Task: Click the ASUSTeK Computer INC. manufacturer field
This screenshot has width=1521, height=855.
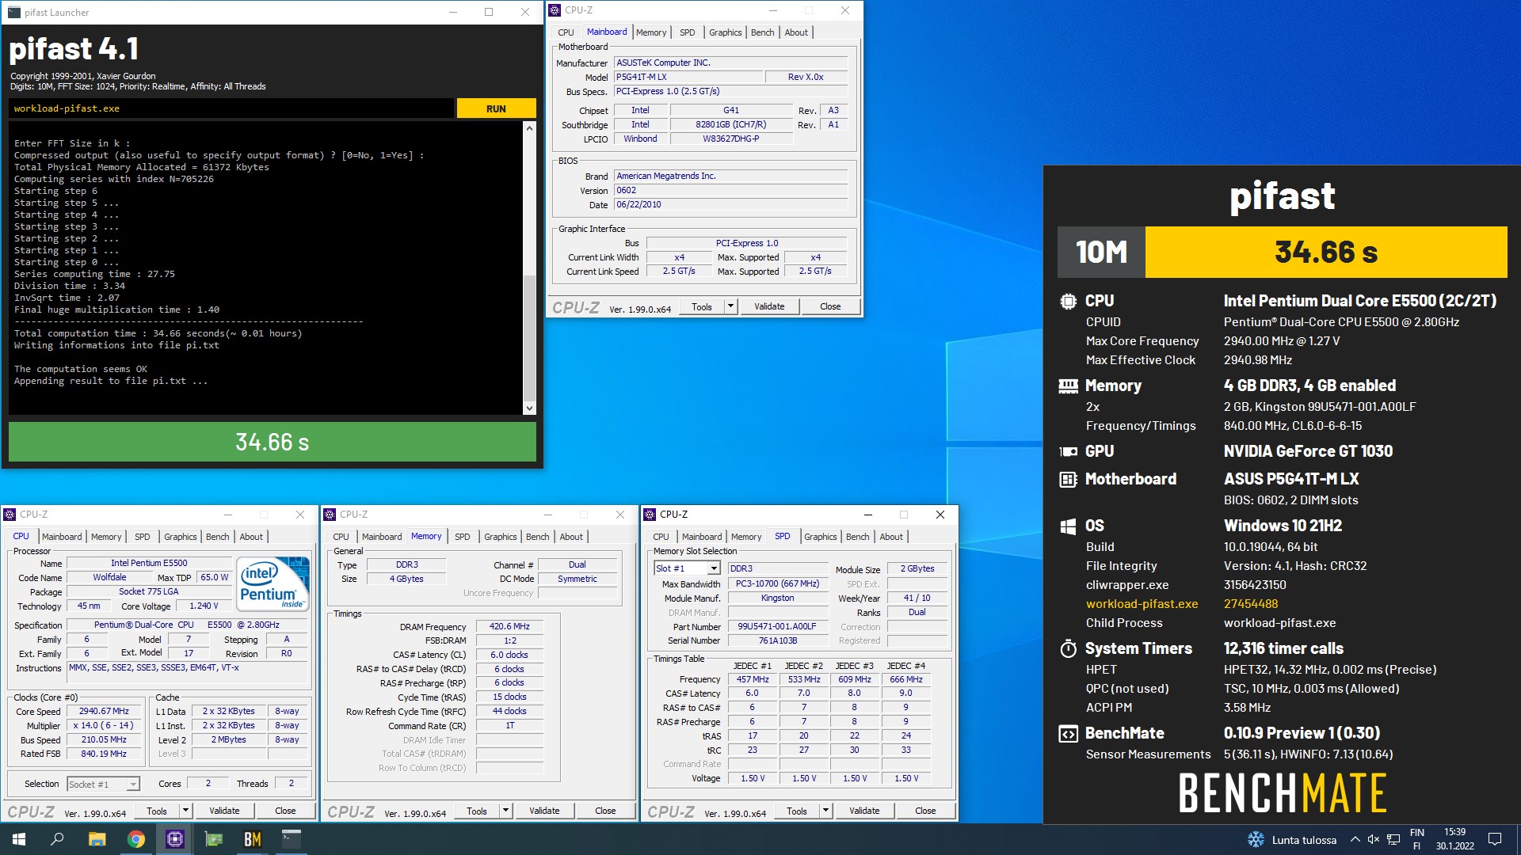Action: [730, 63]
